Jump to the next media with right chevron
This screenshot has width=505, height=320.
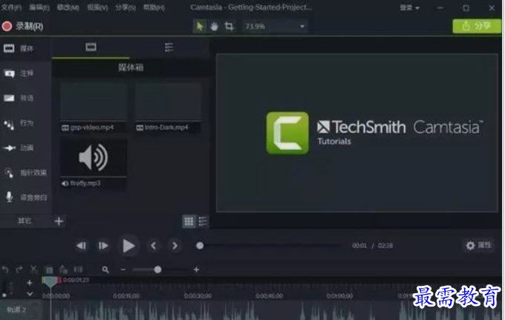point(175,246)
